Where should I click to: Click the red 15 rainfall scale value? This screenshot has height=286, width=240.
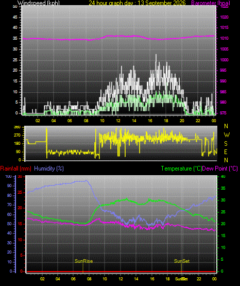20,224
